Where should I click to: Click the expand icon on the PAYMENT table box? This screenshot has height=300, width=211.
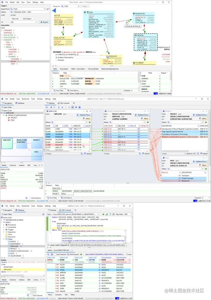tap(134, 63)
